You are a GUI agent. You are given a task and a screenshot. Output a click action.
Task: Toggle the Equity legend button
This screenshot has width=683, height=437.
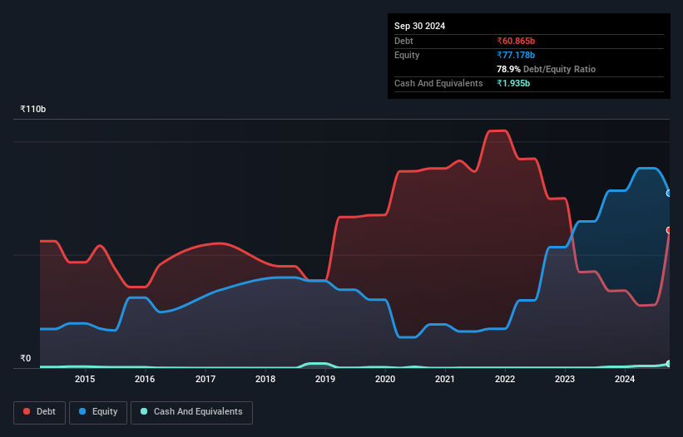tap(98, 412)
